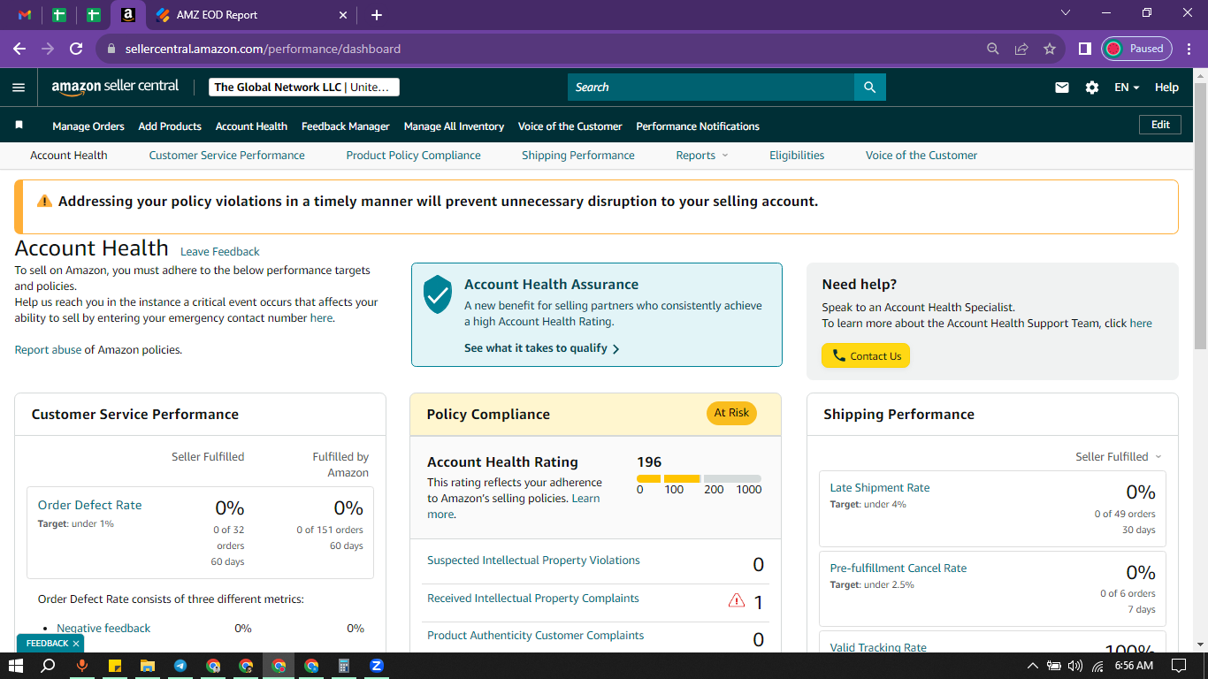Open a new browser tab
This screenshot has height=679, width=1208.
point(377,15)
